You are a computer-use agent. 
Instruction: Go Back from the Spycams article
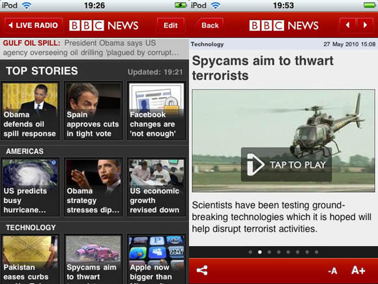pos(209,25)
